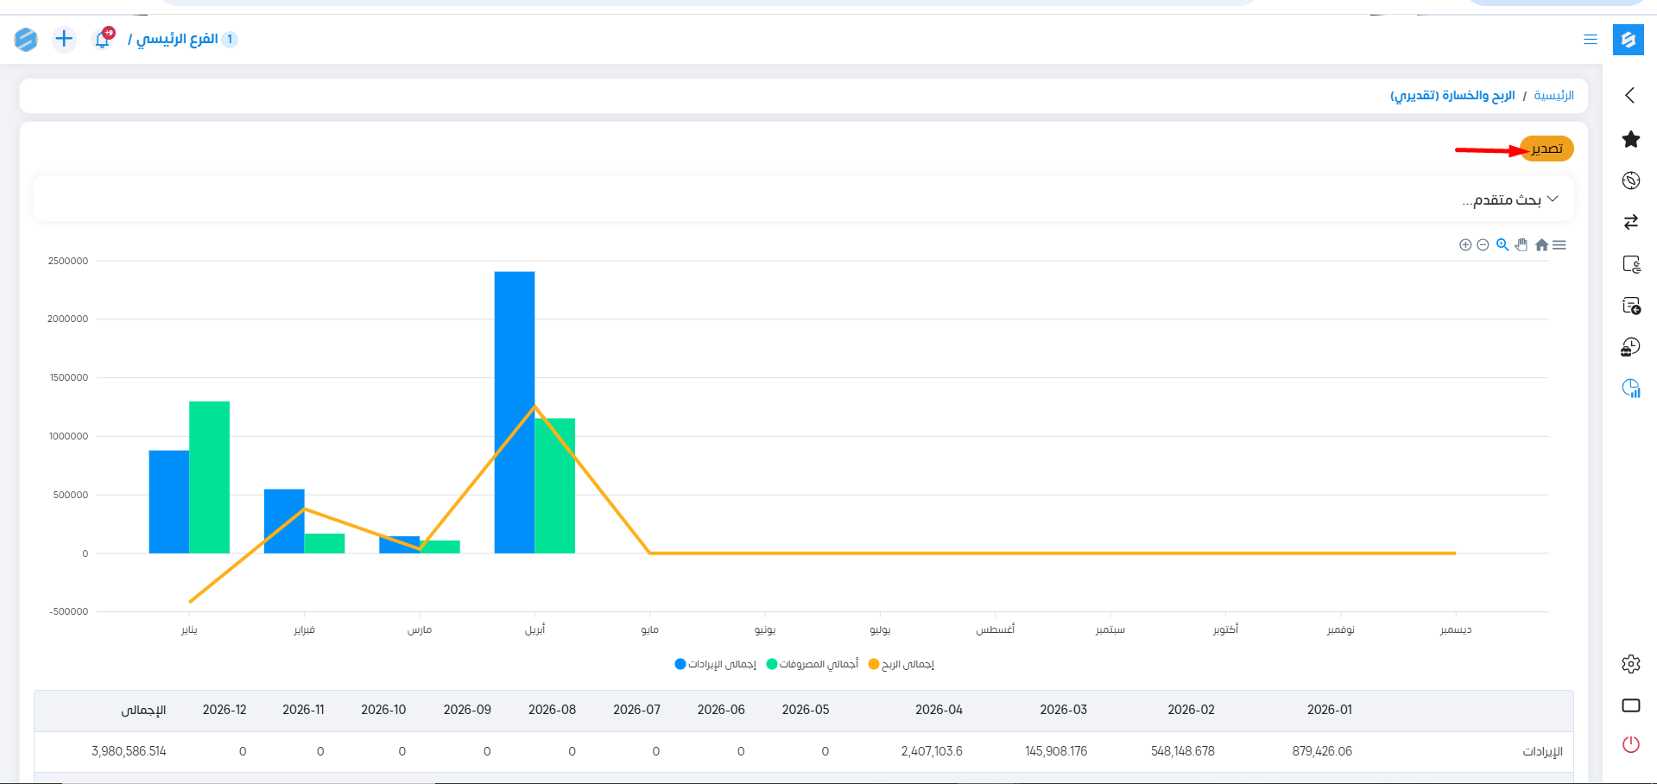Image resolution: width=1657 pixels, height=784 pixels.
Task: Open the favorites star icon in sidebar
Action: point(1630,139)
